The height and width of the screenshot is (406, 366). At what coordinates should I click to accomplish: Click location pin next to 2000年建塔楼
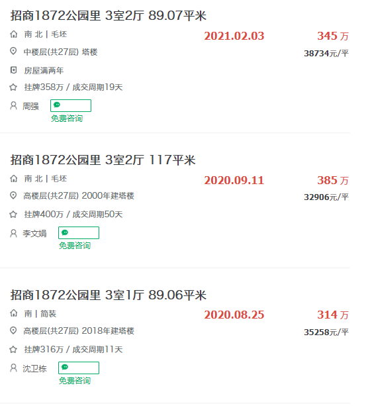coord(13,195)
